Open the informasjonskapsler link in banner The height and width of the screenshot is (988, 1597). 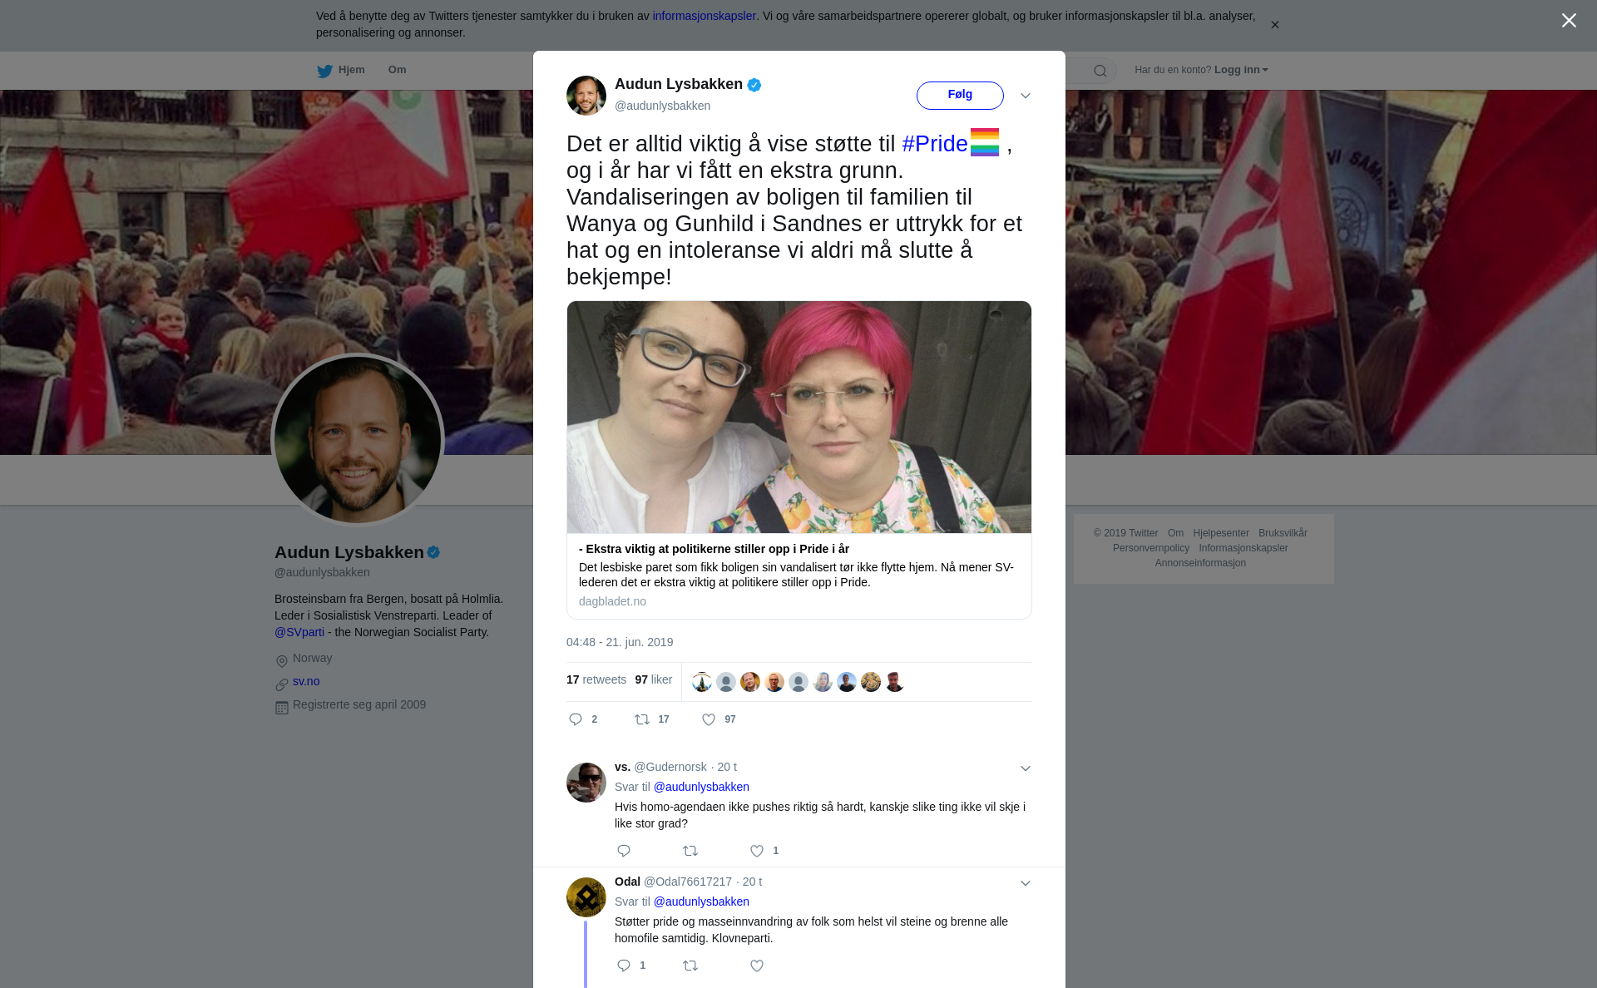click(704, 16)
